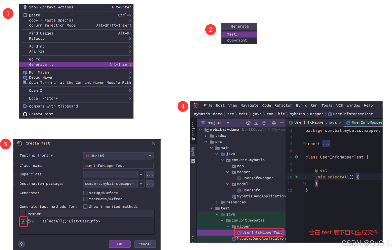Click Cancel in Create Test dialog
The height and width of the screenshot is (250, 392).
(145, 244)
